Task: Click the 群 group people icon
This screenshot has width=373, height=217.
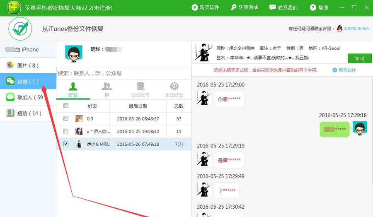Action: [107, 87]
